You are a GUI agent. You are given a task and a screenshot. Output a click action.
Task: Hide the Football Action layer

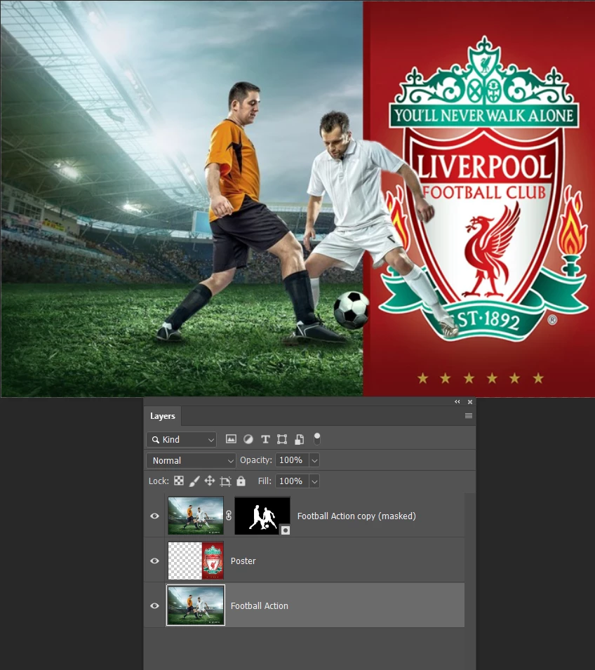coord(155,605)
